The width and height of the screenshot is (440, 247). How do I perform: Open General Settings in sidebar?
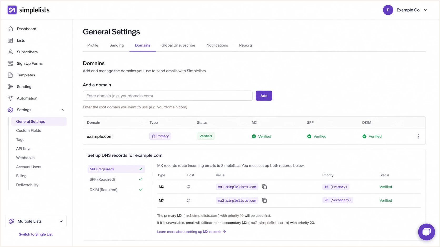pos(39,122)
